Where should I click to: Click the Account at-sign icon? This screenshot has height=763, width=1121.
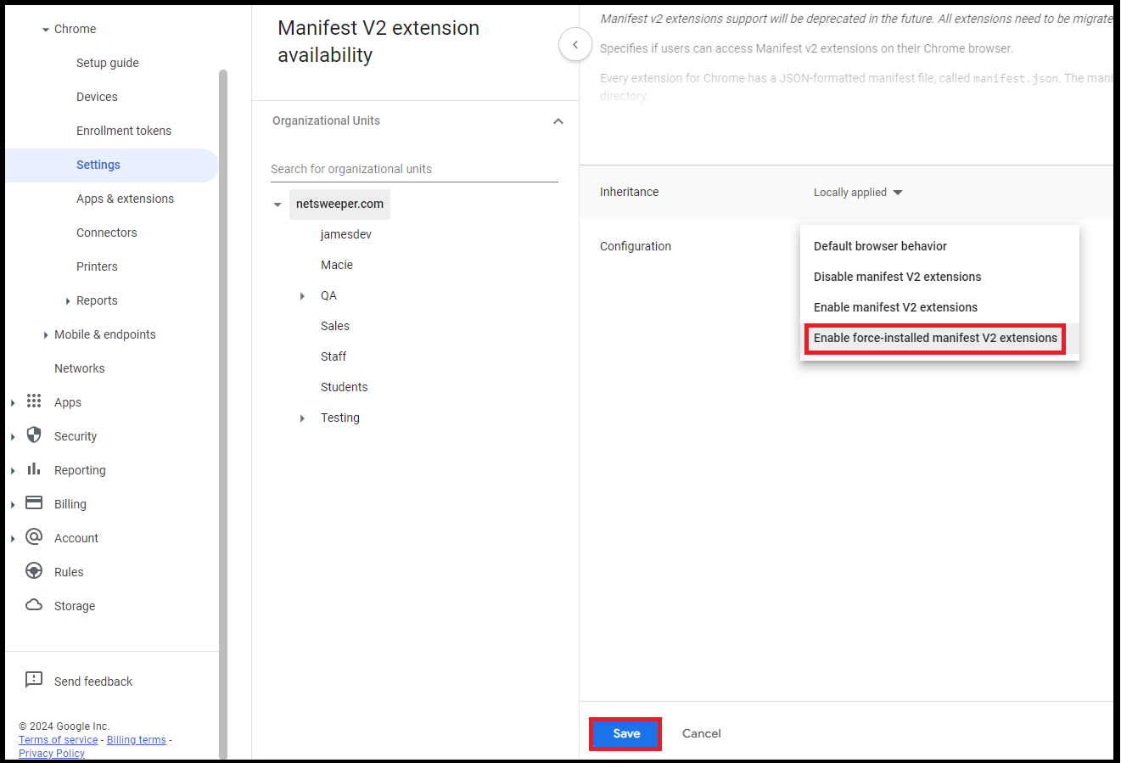point(34,536)
